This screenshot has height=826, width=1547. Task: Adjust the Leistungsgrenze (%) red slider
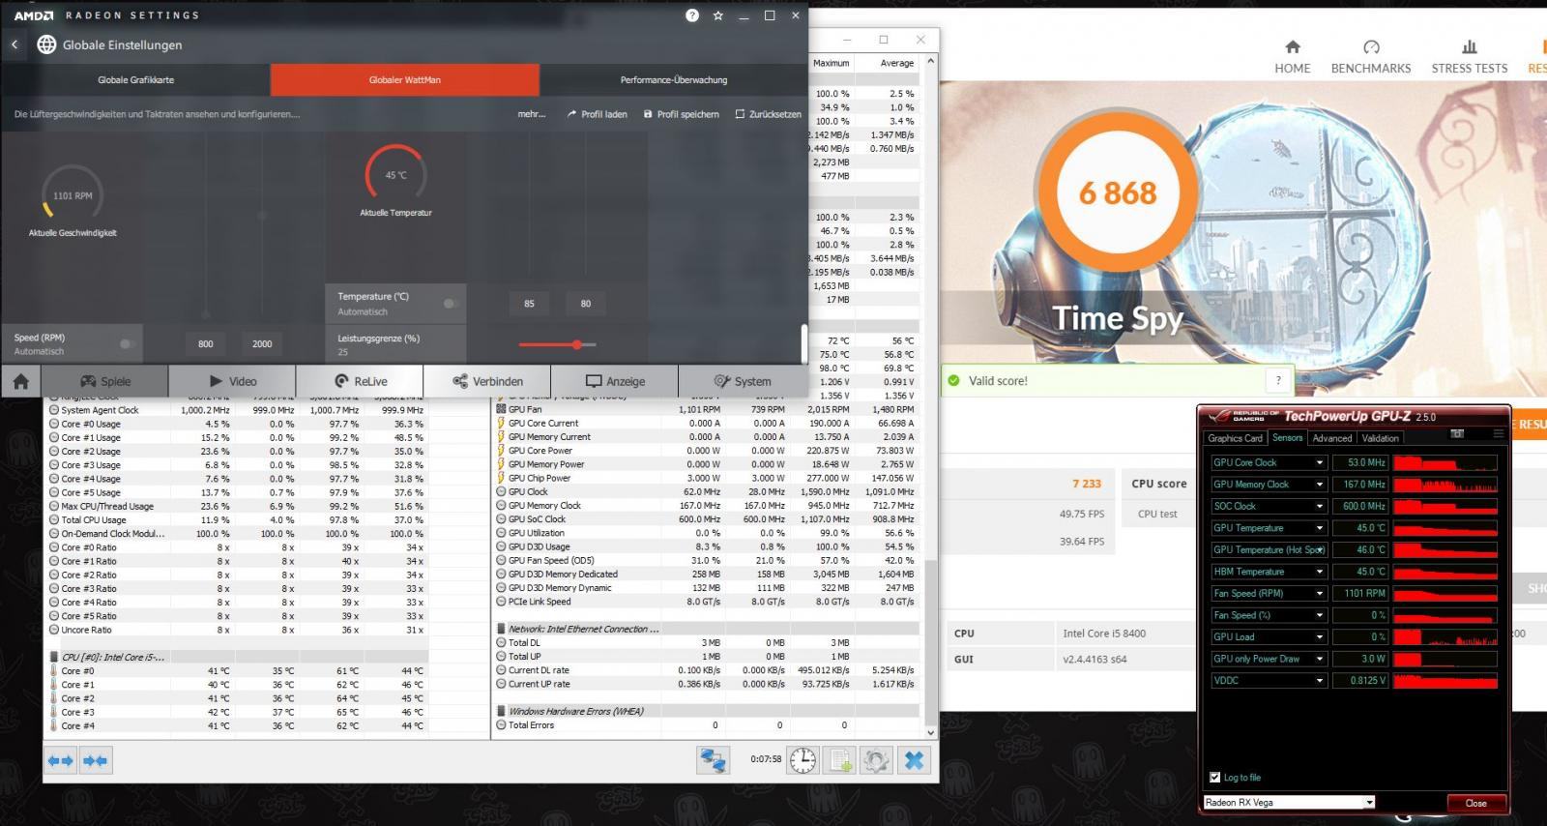tap(576, 344)
